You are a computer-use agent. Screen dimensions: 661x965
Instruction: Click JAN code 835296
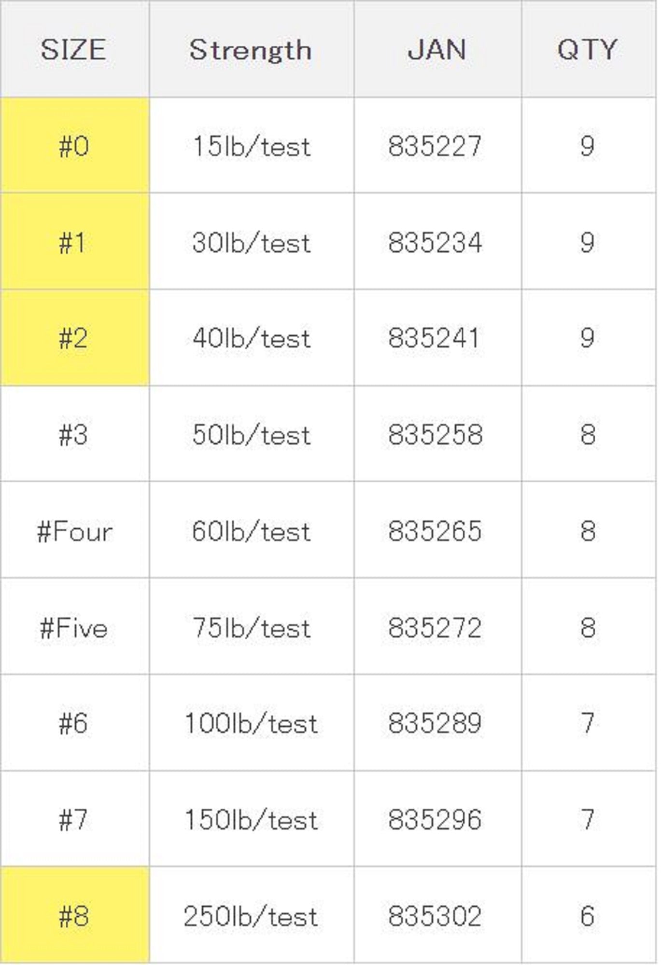[436, 819]
